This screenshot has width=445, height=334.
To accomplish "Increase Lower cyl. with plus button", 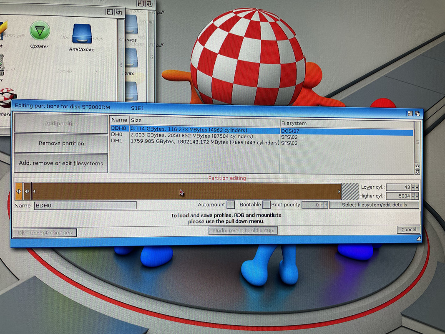I will point(417,187).
